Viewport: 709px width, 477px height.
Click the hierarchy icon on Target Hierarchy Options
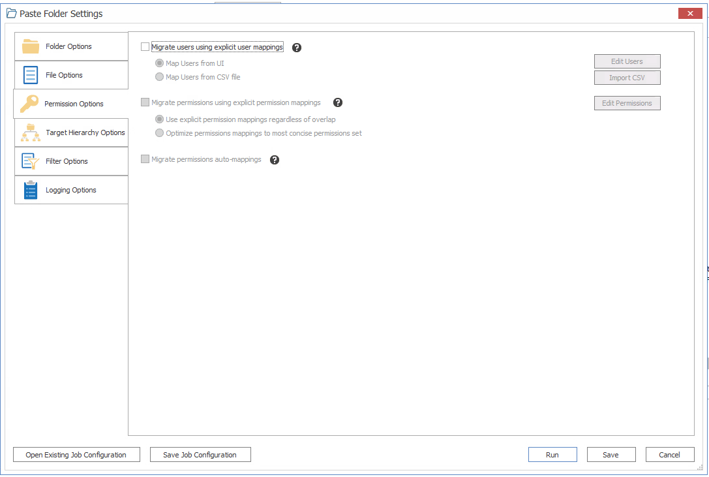point(29,132)
